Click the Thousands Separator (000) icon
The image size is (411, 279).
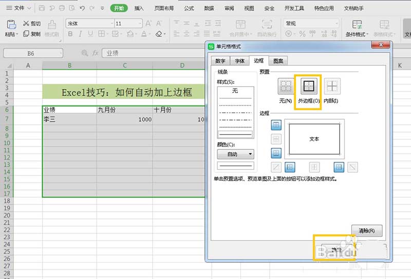(312, 33)
